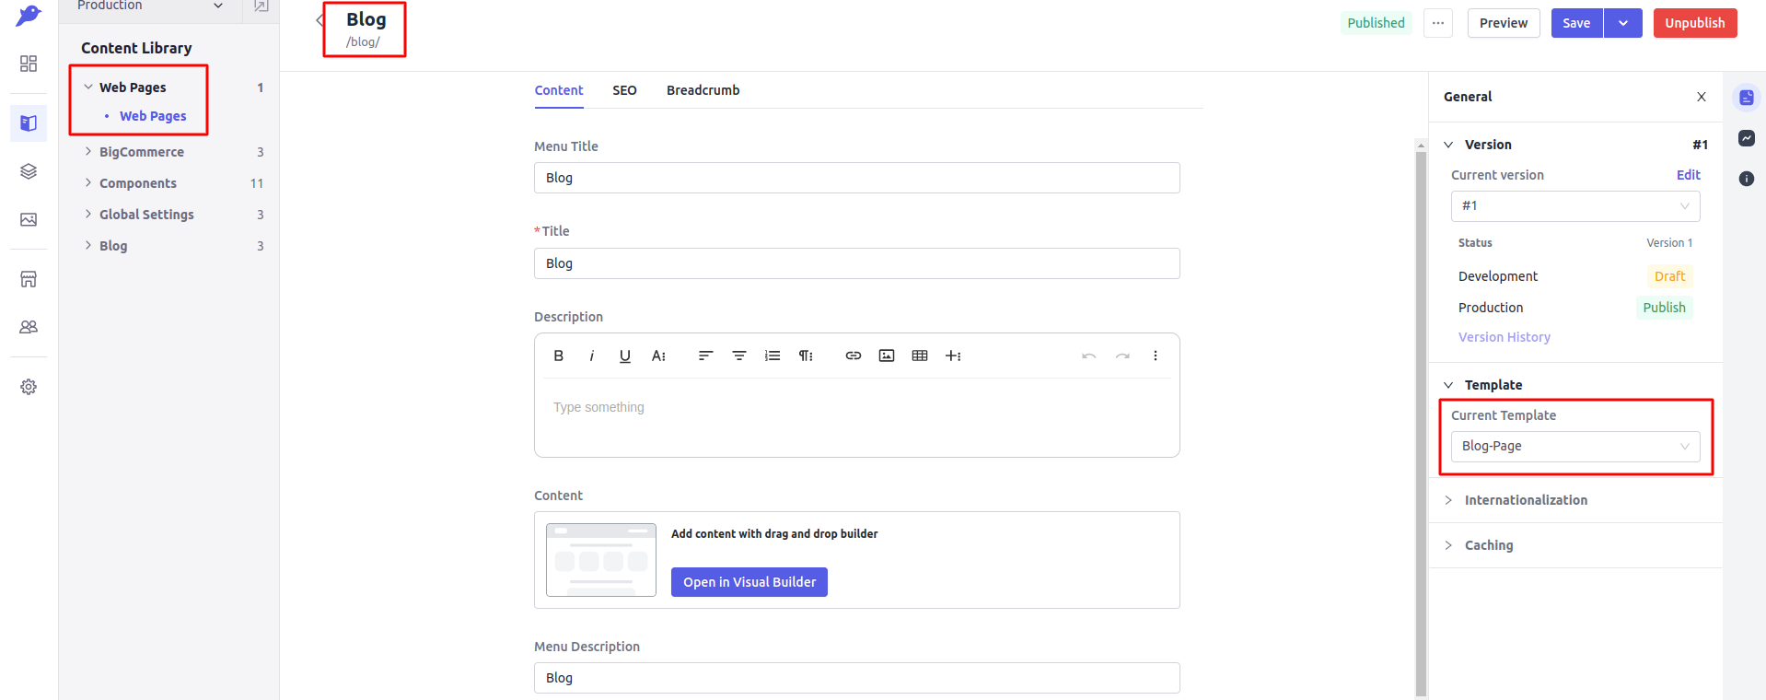Focus the Menu Title input field
Screen dimensions: 1766x700
(x=857, y=178)
